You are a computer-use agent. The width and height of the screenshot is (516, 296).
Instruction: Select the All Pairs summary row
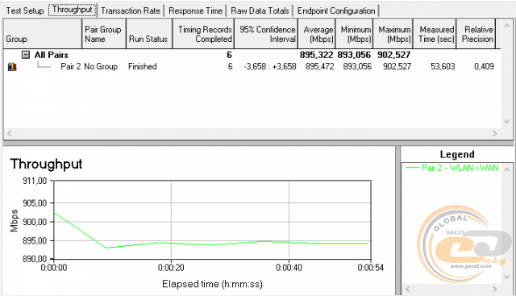[252, 55]
